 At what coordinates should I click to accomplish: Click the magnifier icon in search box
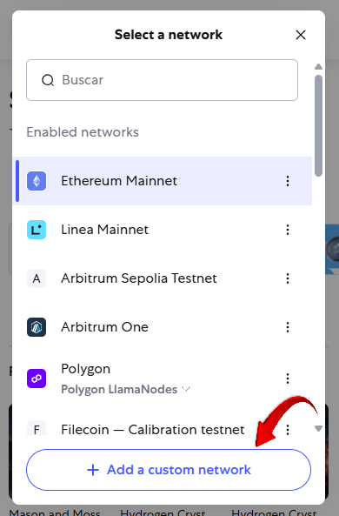pos(48,80)
